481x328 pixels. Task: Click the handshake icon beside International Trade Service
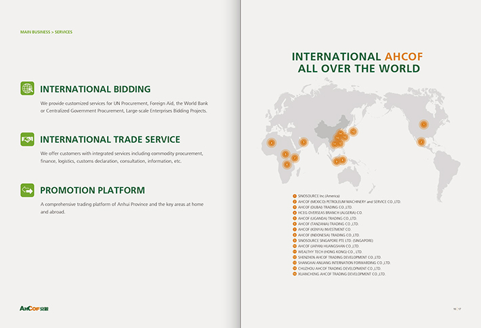click(27, 139)
